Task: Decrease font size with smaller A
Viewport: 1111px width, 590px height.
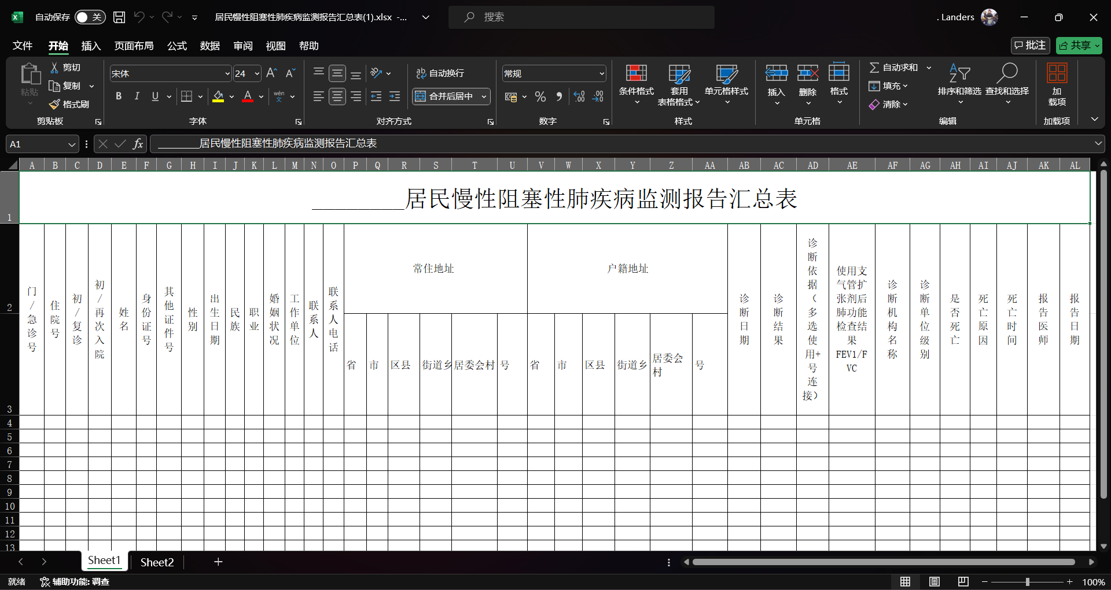Action: point(290,73)
